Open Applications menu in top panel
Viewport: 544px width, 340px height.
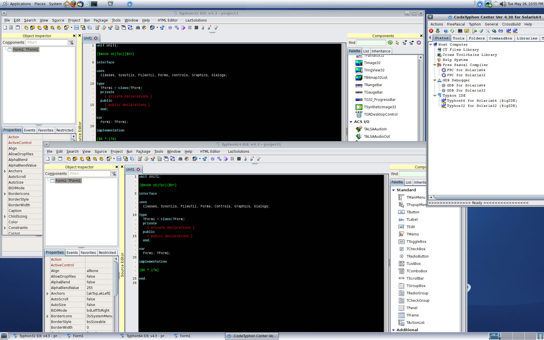click(x=20, y=4)
